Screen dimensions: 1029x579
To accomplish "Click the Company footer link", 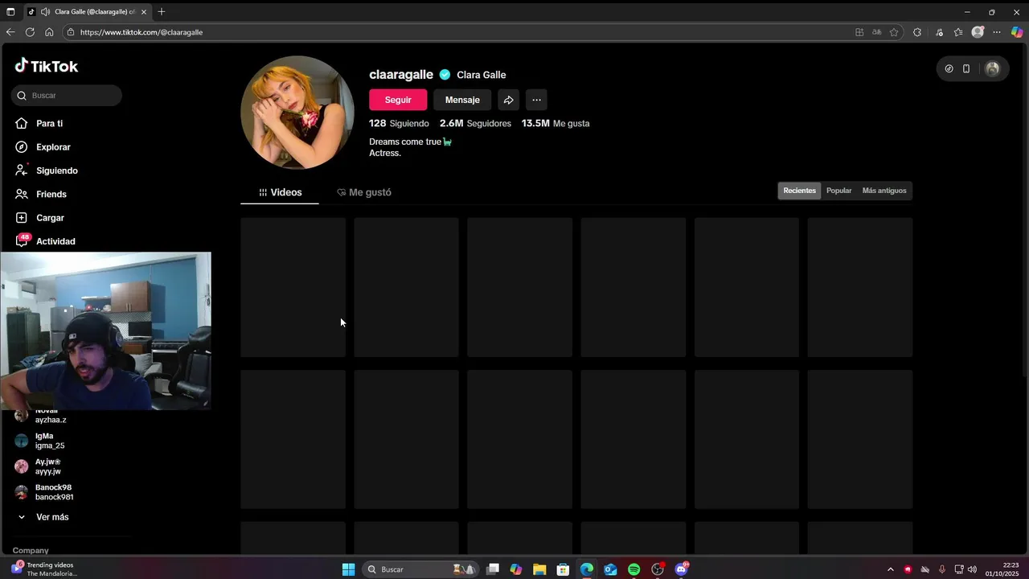I will 31,551.
